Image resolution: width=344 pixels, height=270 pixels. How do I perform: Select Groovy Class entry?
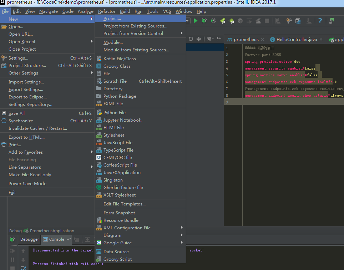pos(140,66)
